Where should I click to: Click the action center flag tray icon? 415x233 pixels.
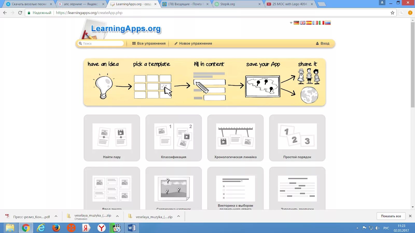click(364, 228)
